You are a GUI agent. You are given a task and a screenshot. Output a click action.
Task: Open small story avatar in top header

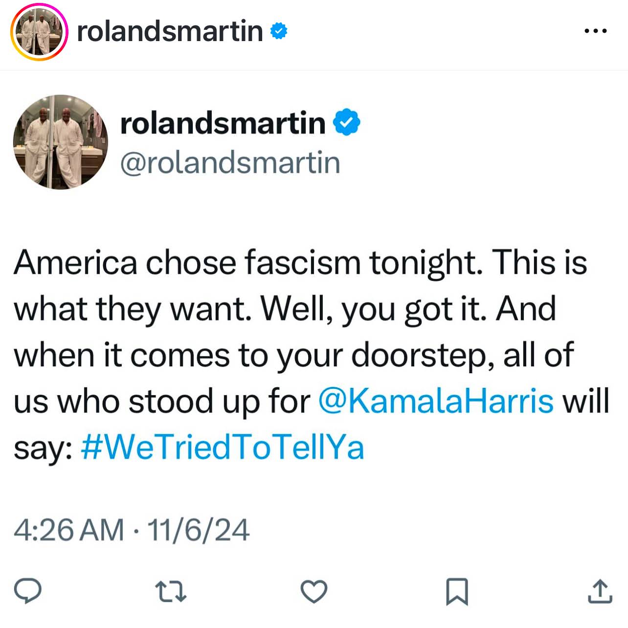coord(39,32)
